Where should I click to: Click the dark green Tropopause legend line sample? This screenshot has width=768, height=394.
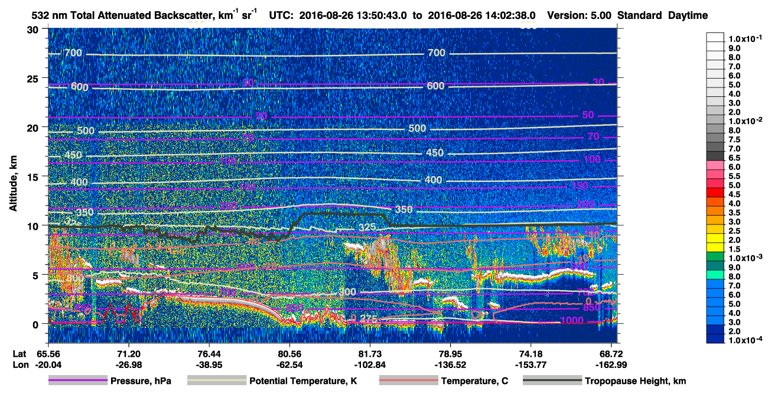click(552, 381)
